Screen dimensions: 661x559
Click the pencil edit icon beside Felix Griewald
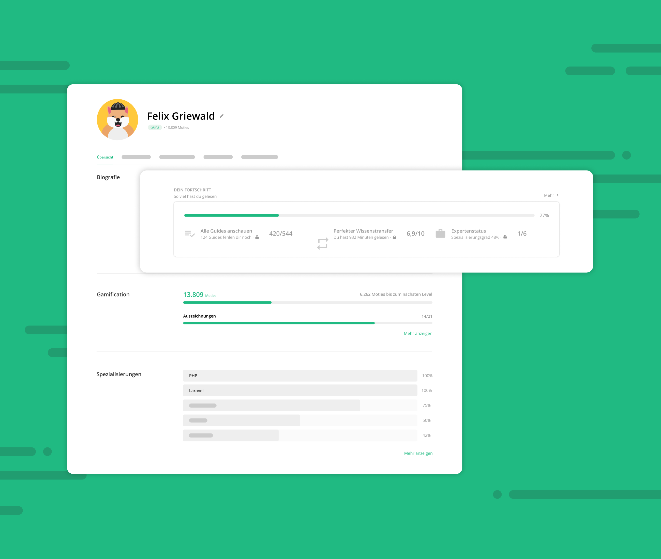click(222, 116)
